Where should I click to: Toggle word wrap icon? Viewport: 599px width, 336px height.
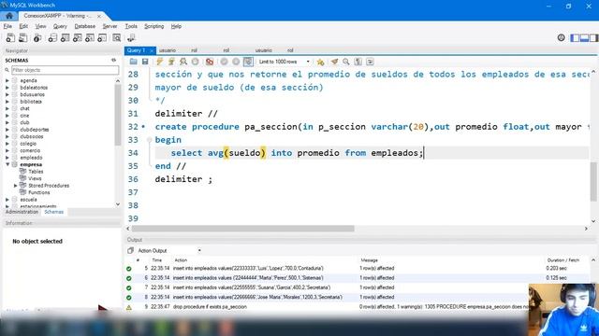pyautogui.click(x=370, y=62)
